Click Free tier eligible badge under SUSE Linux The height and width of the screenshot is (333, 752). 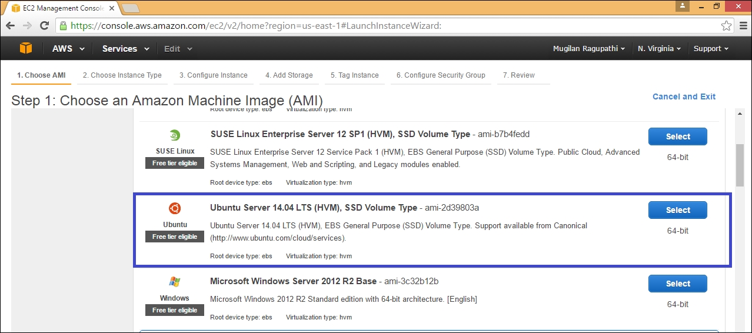click(x=175, y=163)
